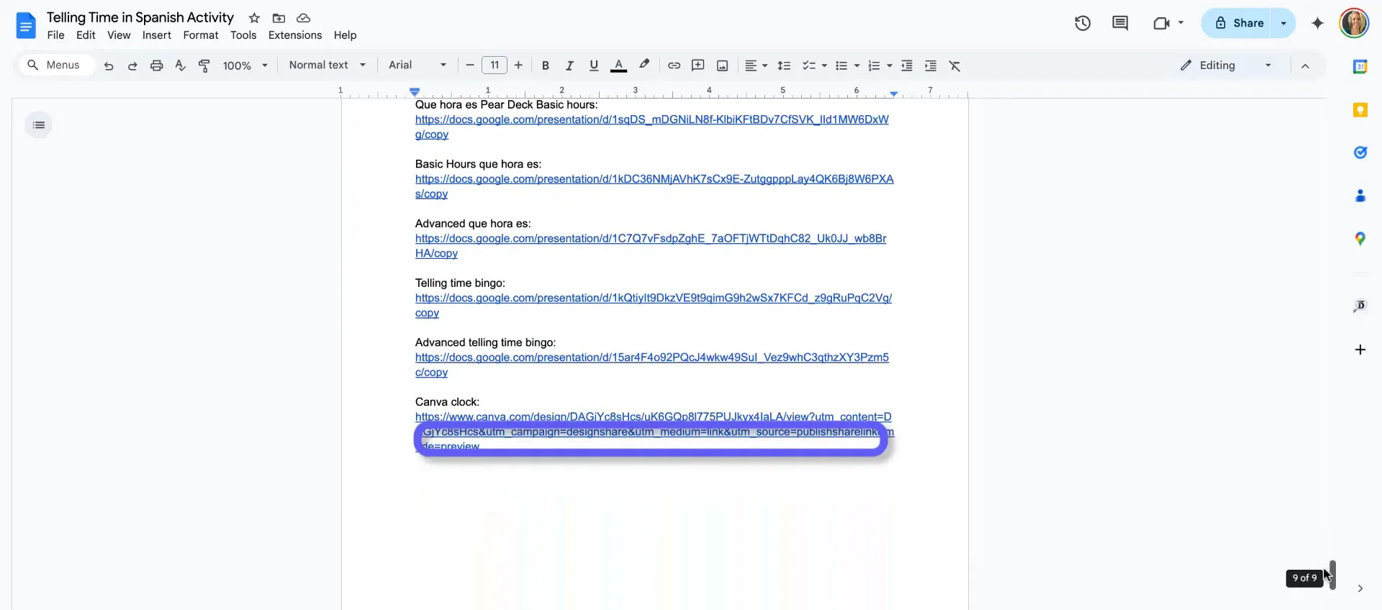Toggle italic formatting
The image size is (1382, 610).
(x=569, y=65)
